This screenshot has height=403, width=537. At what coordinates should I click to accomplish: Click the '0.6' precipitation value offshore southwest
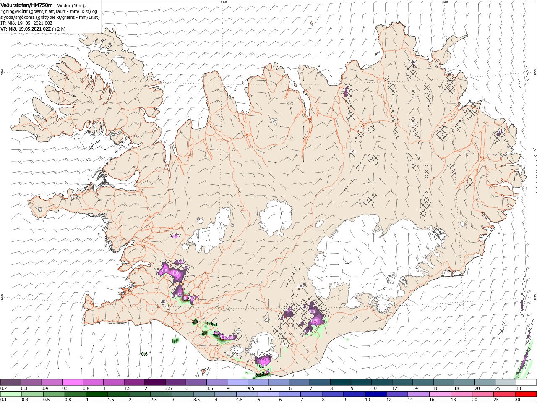[x=144, y=354]
